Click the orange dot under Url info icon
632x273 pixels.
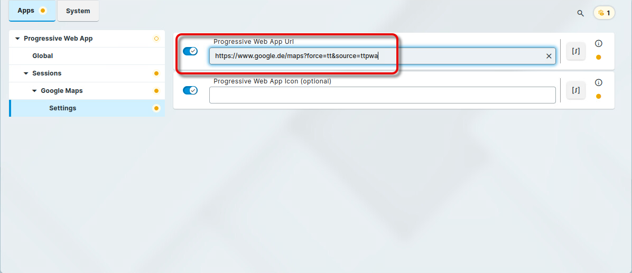coord(599,58)
